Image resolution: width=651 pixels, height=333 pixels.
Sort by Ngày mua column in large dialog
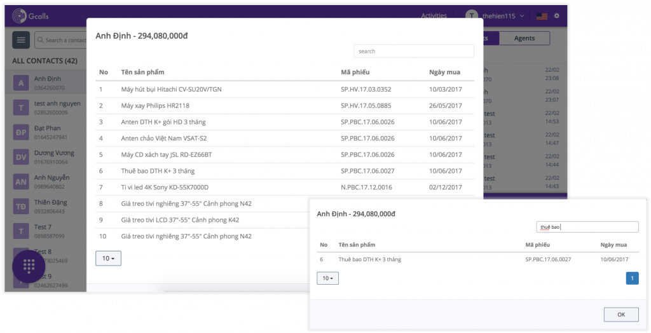(444, 72)
